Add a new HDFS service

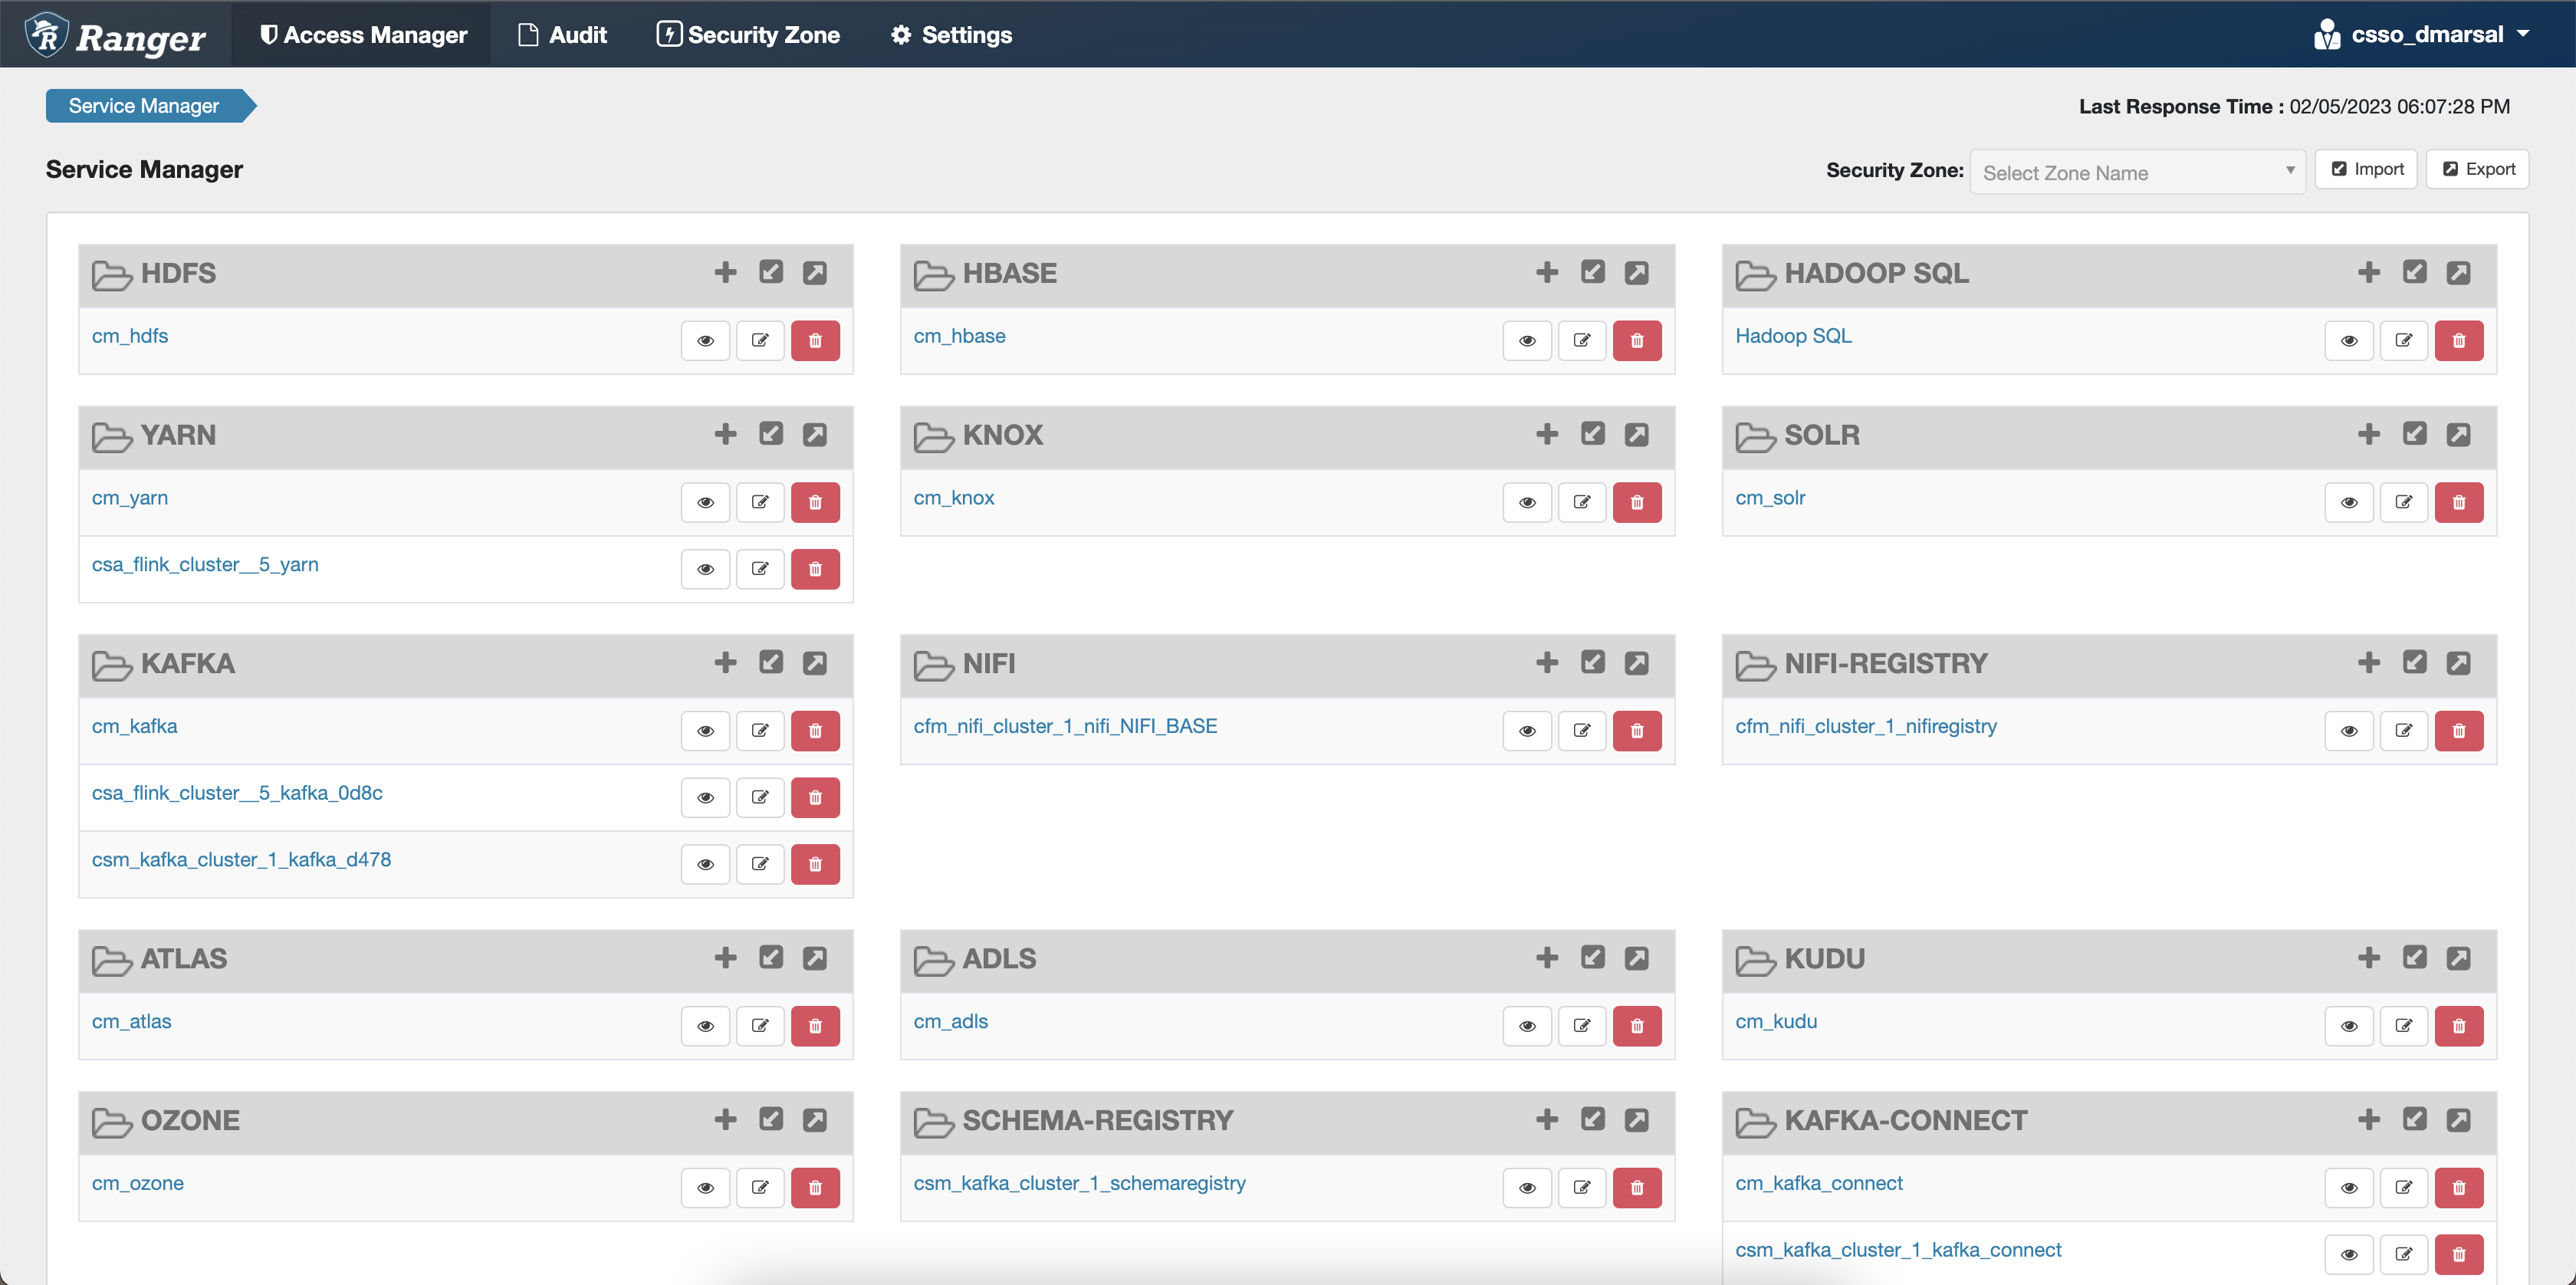725,272
